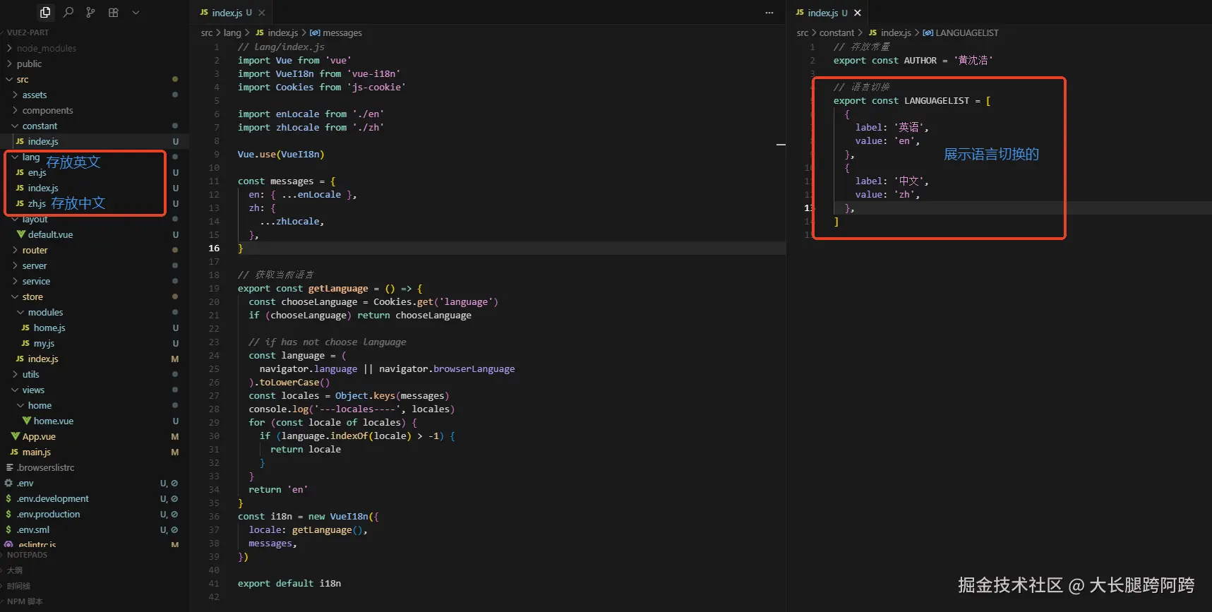The height and width of the screenshot is (612, 1212).
Task: Open .env.sml file
Action: pos(95,529)
